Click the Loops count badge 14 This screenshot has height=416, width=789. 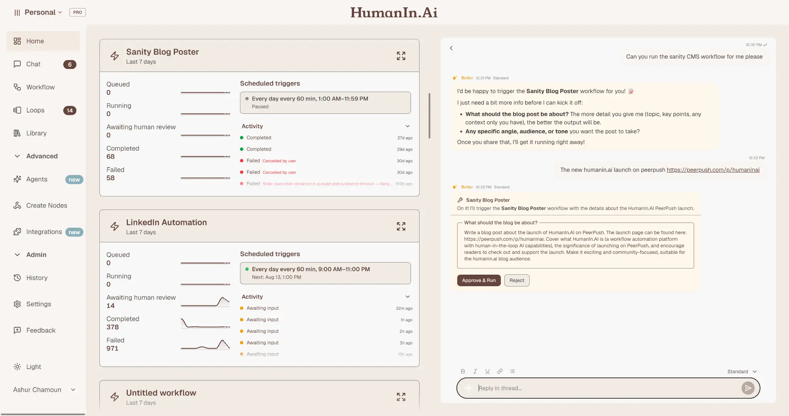click(70, 111)
